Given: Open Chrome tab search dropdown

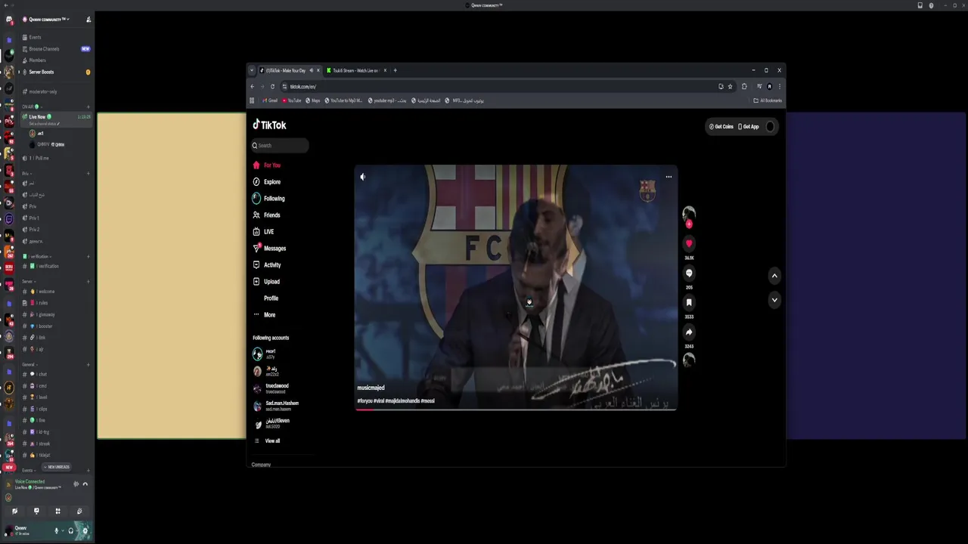Looking at the screenshot, I should point(252,70).
